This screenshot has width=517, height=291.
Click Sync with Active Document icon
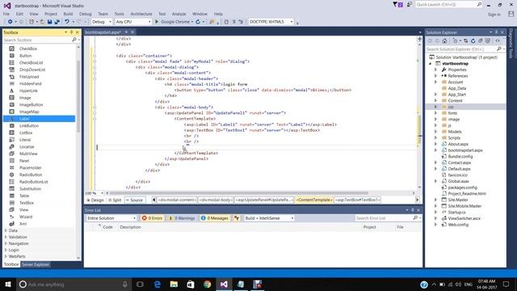click(x=465, y=41)
